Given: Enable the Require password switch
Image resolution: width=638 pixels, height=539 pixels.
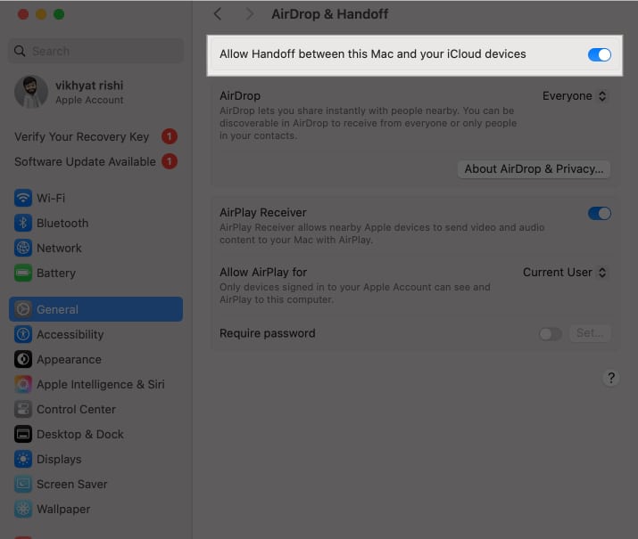Looking at the screenshot, I should [x=551, y=334].
